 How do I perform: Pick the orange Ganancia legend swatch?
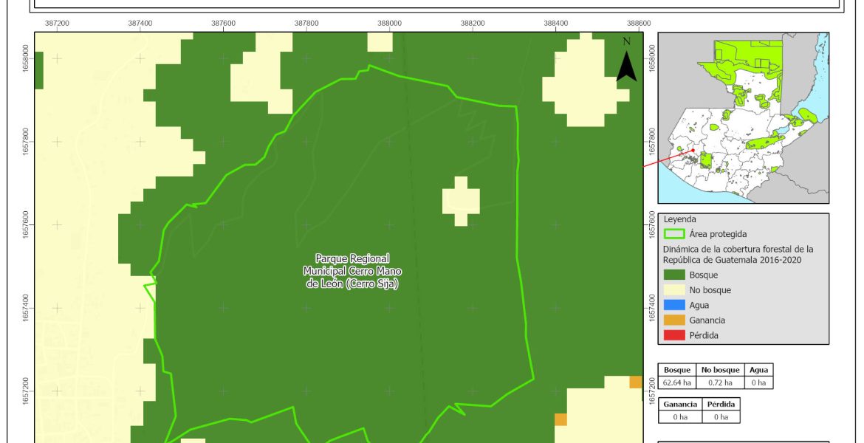(674, 320)
